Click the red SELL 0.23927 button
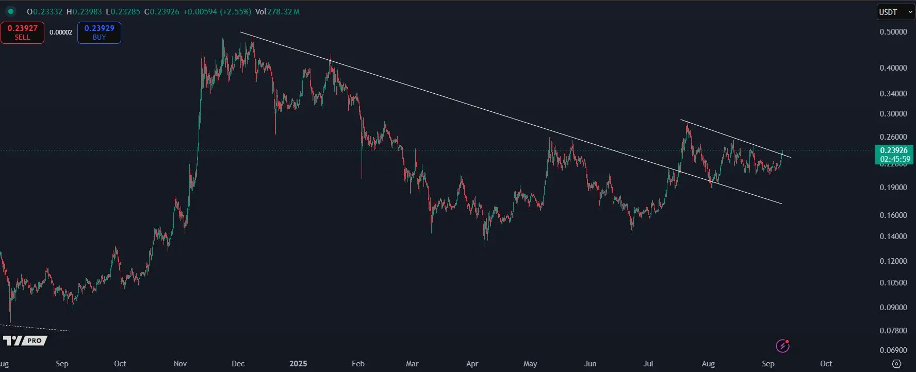The height and width of the screenshot is (372, 916). (x=22, y=32)
